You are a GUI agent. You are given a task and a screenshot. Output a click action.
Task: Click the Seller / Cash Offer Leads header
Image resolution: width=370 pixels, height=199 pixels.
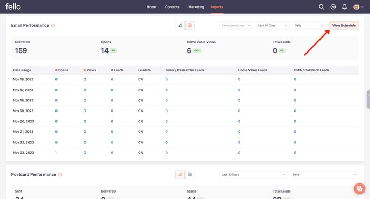point(185,70)
